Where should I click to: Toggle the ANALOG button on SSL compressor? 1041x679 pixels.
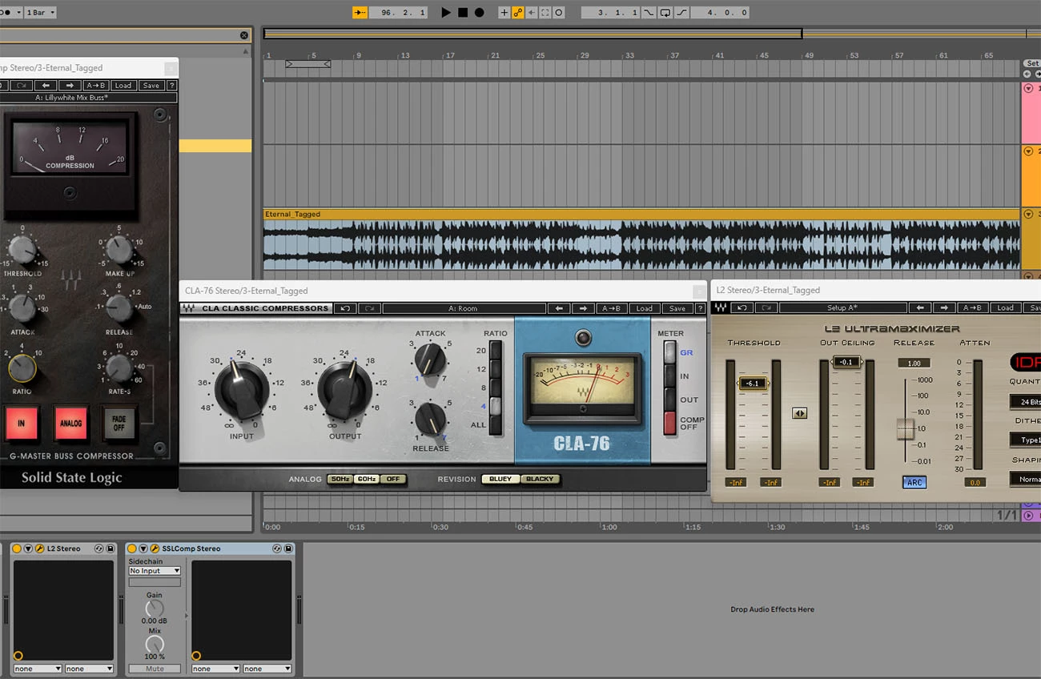tap(70, 423)
